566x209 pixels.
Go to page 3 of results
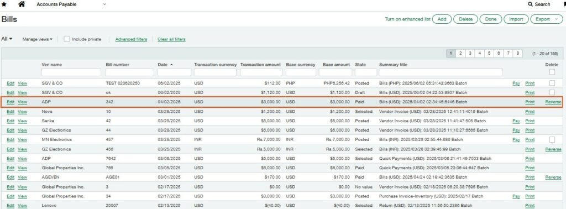pyautogui.click(x=470, y=54)
